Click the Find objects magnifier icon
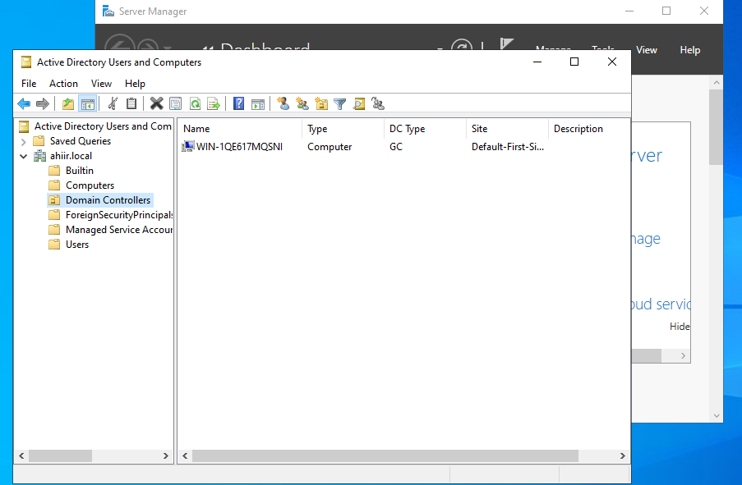This screenshot has width=742, height=485. tap(359, 103)
